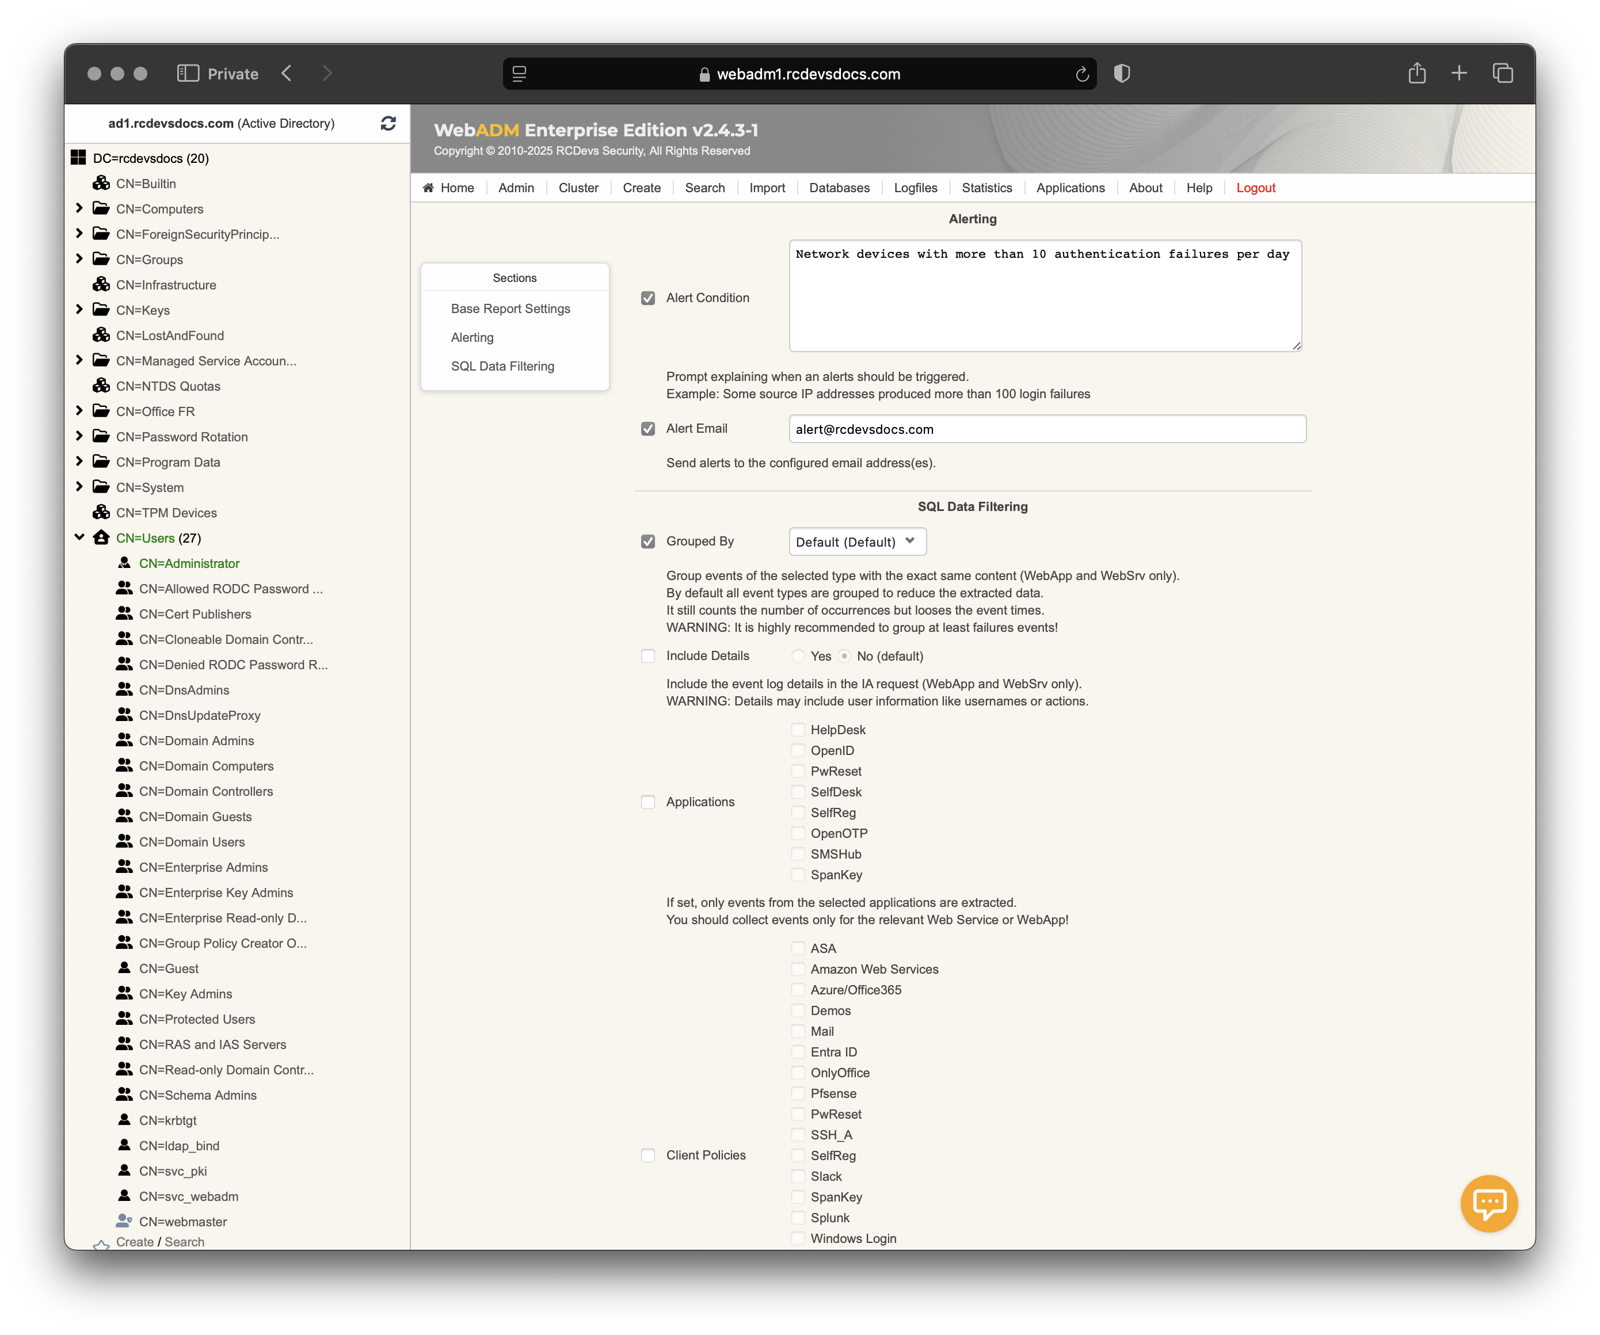
Task: Click the CN=Computers folder icon
Action: click(x=101, y=208)
